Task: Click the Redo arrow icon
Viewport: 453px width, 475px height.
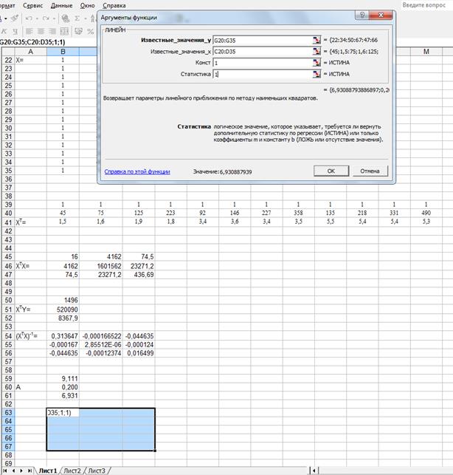Action: pyautogui.click(x=46, y=18)
